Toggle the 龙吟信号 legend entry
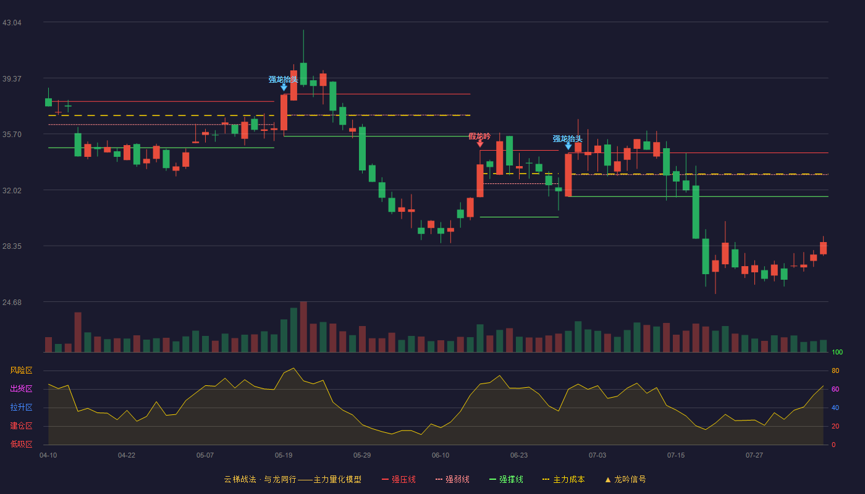Viewport: 865px width, 494px height. tap(625, 479)
